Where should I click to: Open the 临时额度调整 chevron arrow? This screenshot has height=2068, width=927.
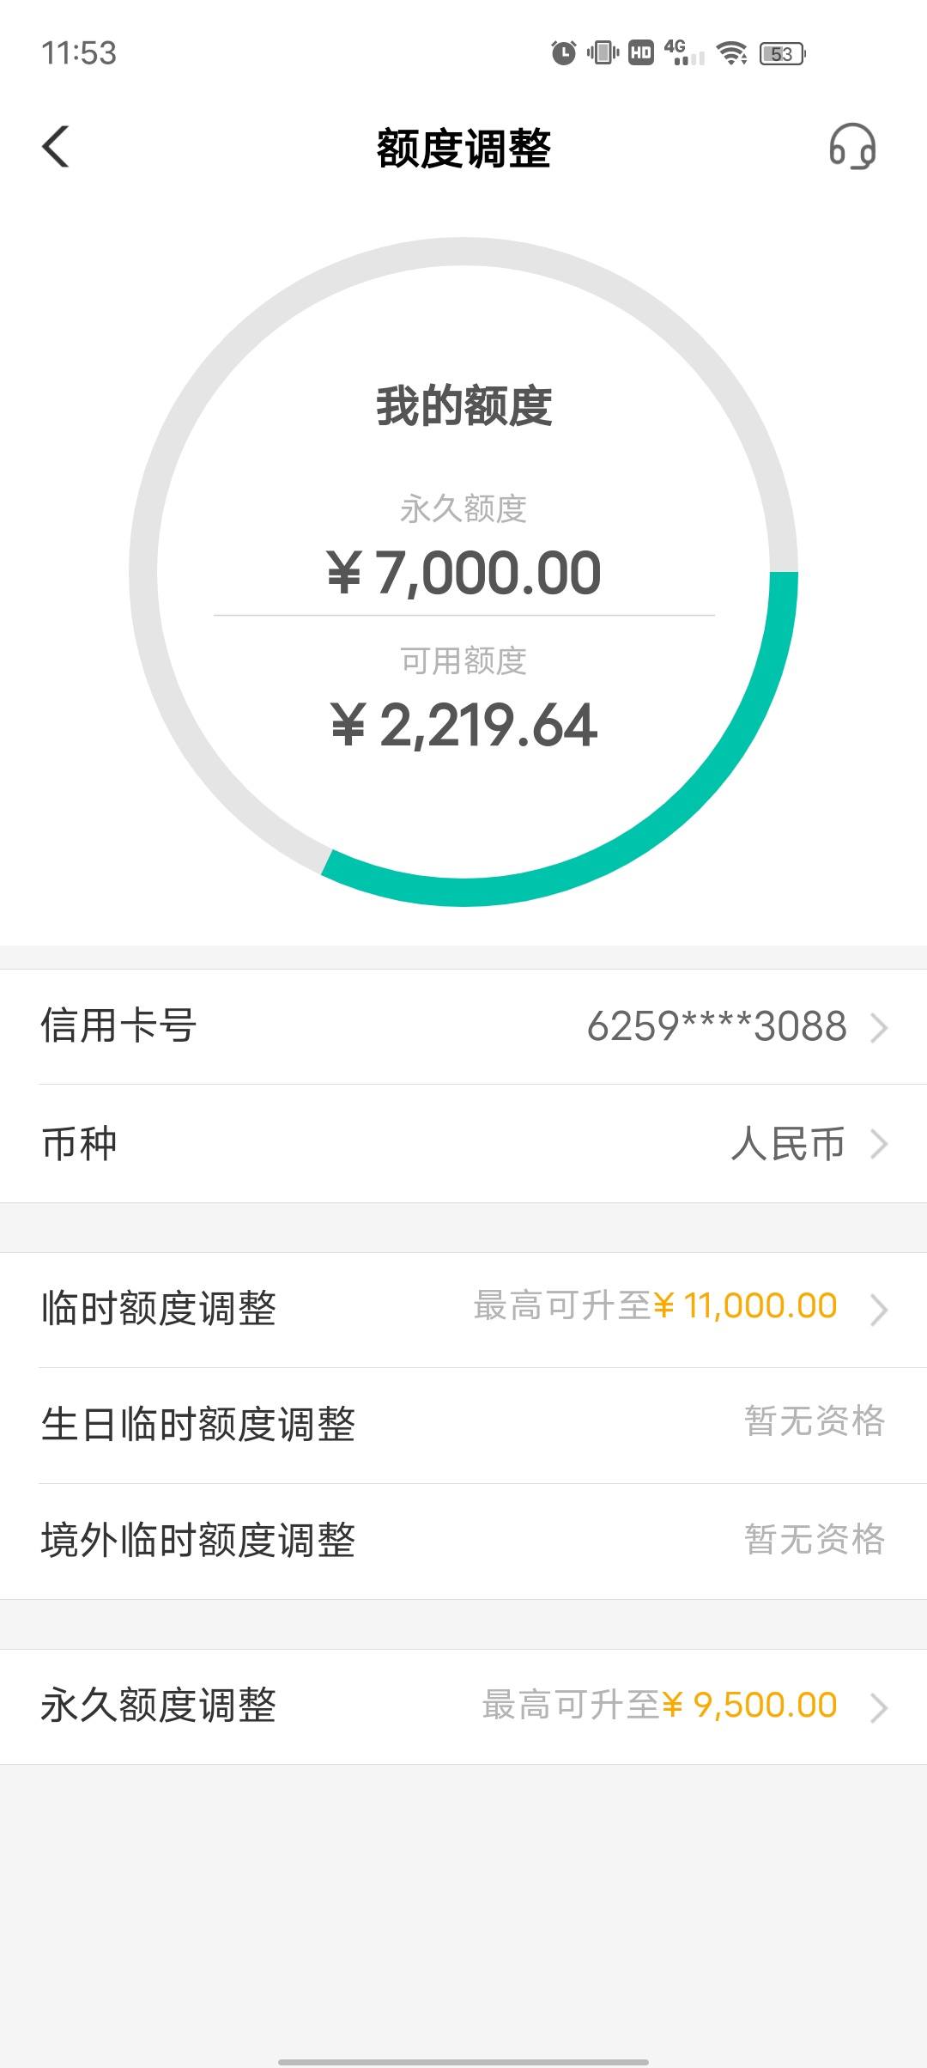tap(878, 1310)
